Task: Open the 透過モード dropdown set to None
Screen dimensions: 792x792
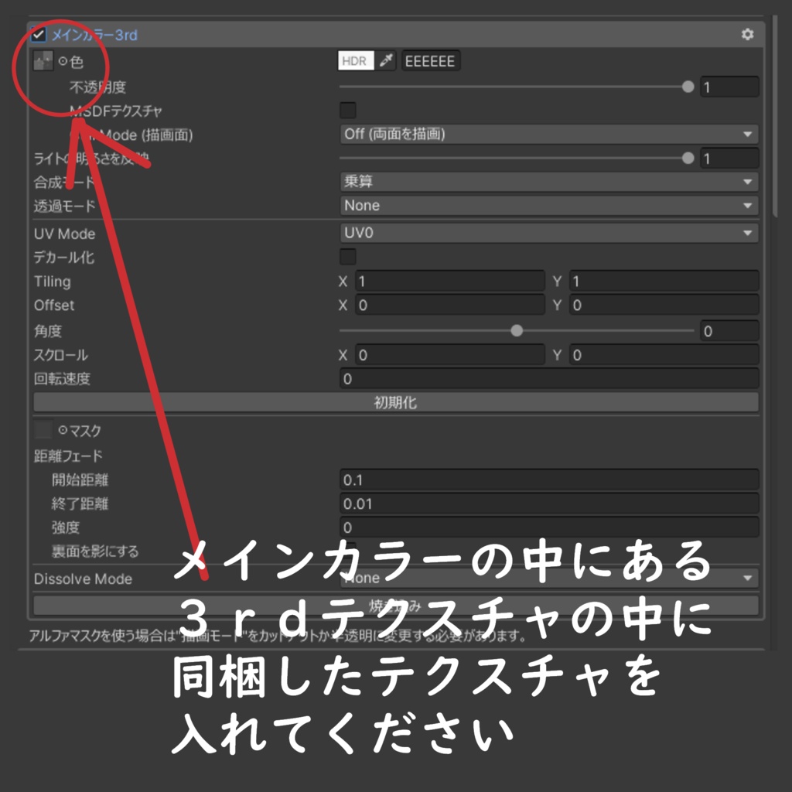Action: point(549,205)
